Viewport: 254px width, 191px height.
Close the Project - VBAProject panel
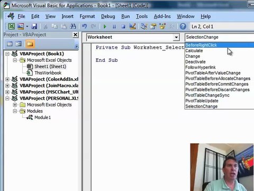[x=75, y=34]
